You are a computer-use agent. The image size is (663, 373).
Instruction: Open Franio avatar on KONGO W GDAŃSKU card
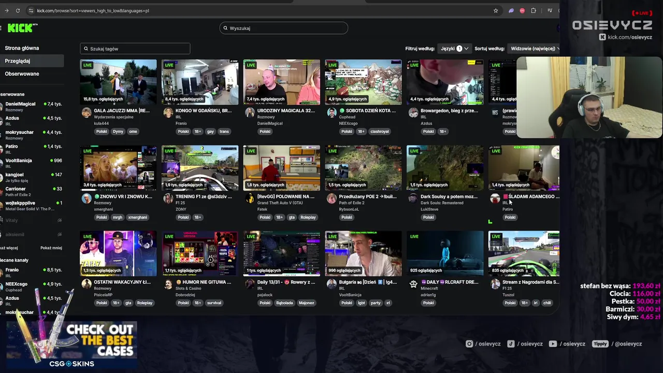168,112
